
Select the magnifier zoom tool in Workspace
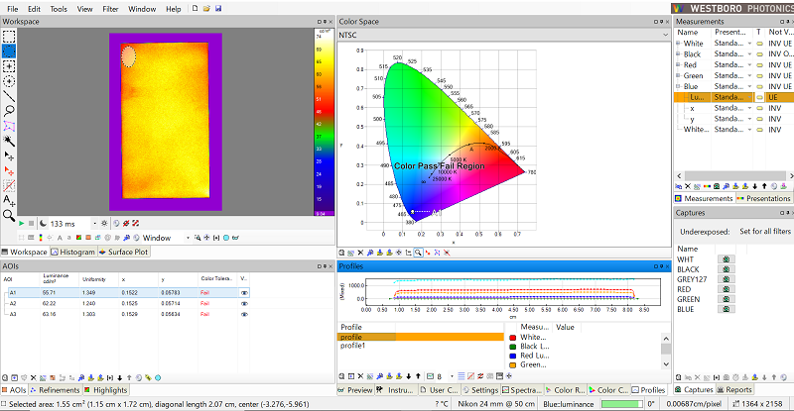coord(9,216)
